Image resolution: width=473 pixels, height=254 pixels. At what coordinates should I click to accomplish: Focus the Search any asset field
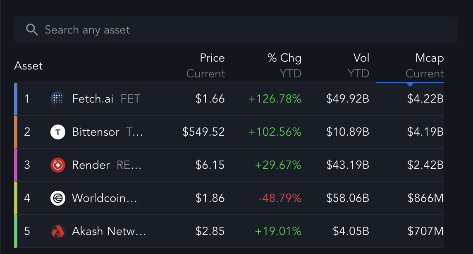coord(236,29)
